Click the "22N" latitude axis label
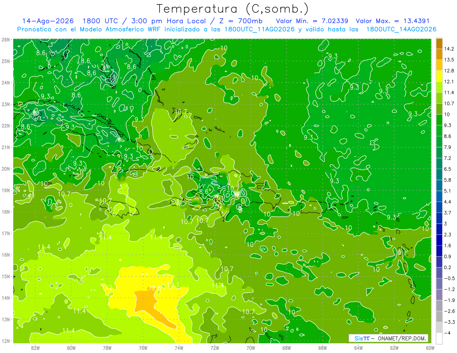 click(x=6, y=126)
